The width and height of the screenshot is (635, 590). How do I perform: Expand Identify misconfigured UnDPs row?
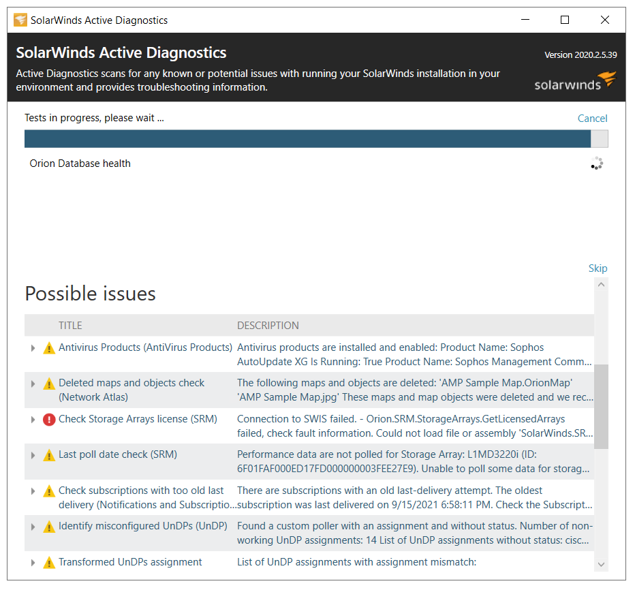coord(33,527)
